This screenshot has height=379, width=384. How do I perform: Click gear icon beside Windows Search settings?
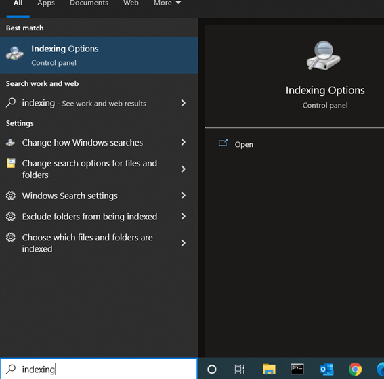pyautogui.click(x=11, y=196)
